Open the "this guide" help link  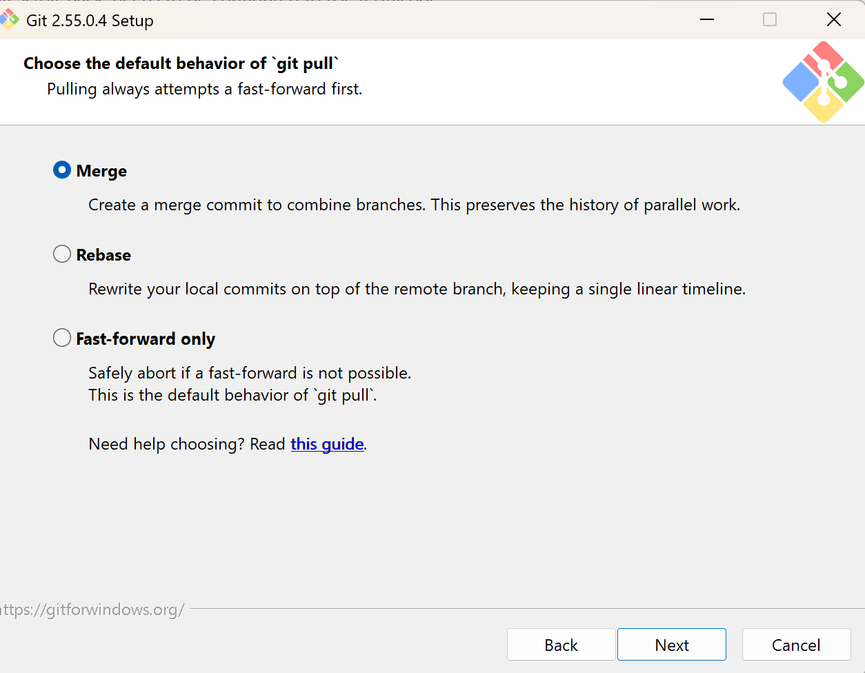[327, 444]
